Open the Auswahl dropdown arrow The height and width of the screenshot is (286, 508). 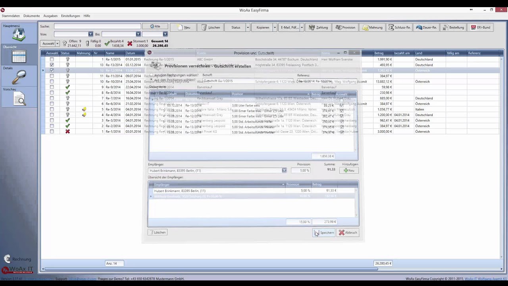coord(57,44)
